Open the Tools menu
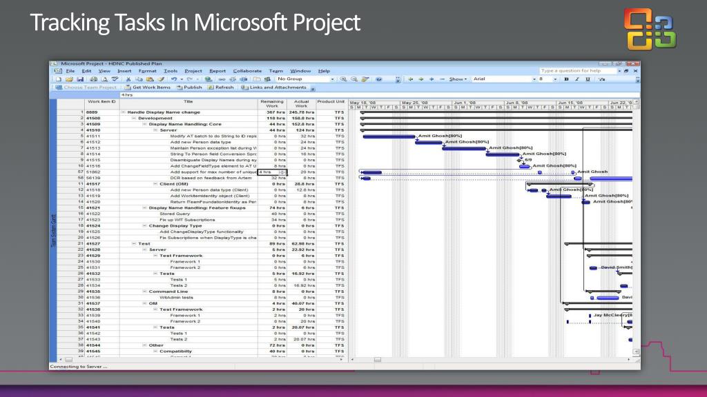Image resolution: width=707 pixels, height=397 pixels. (171, 71)
